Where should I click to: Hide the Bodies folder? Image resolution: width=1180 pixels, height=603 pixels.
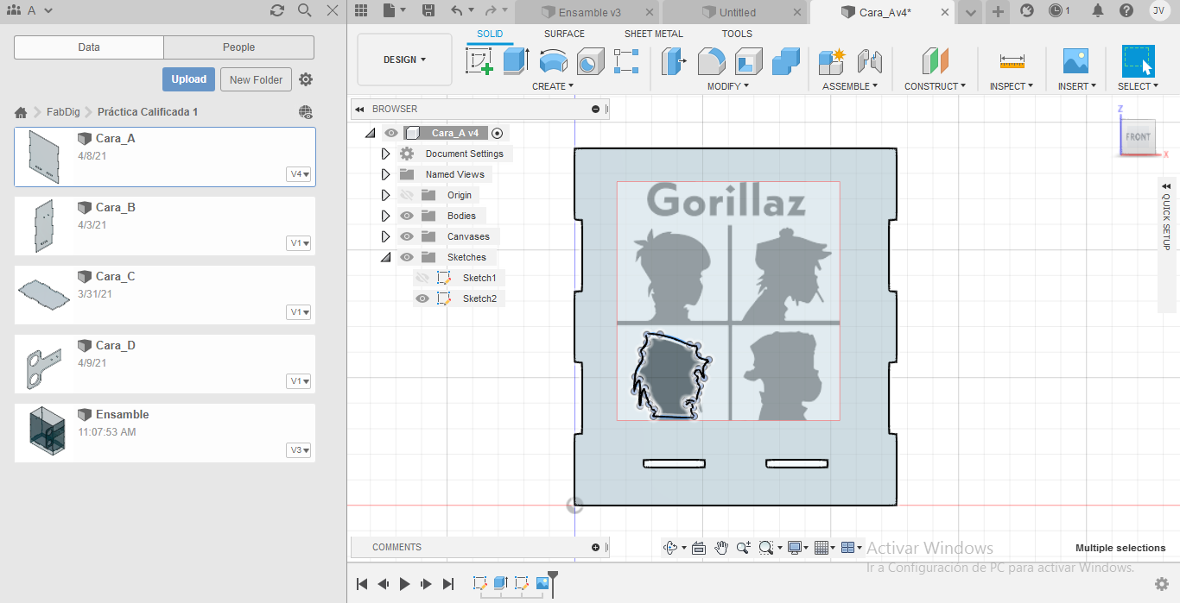pyautogui.click(x=408, y=216)
